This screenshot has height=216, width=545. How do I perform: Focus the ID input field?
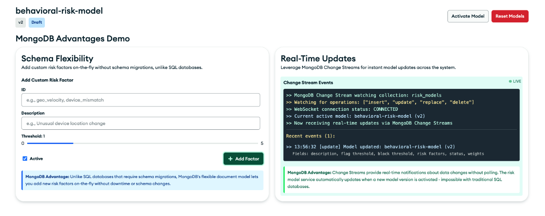[x=141, y=100]
